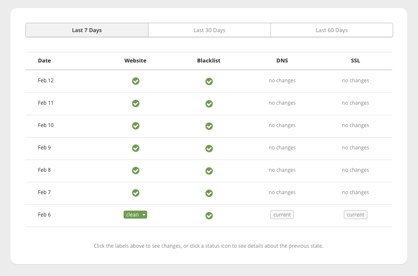Click the Blacklist status icon for Feb 11
Image resolution: width=418 pixels, height=276 pixels.
coord(209,103)
